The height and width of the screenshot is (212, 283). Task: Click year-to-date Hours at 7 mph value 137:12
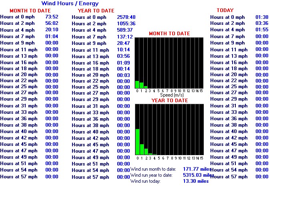point(125,37)
